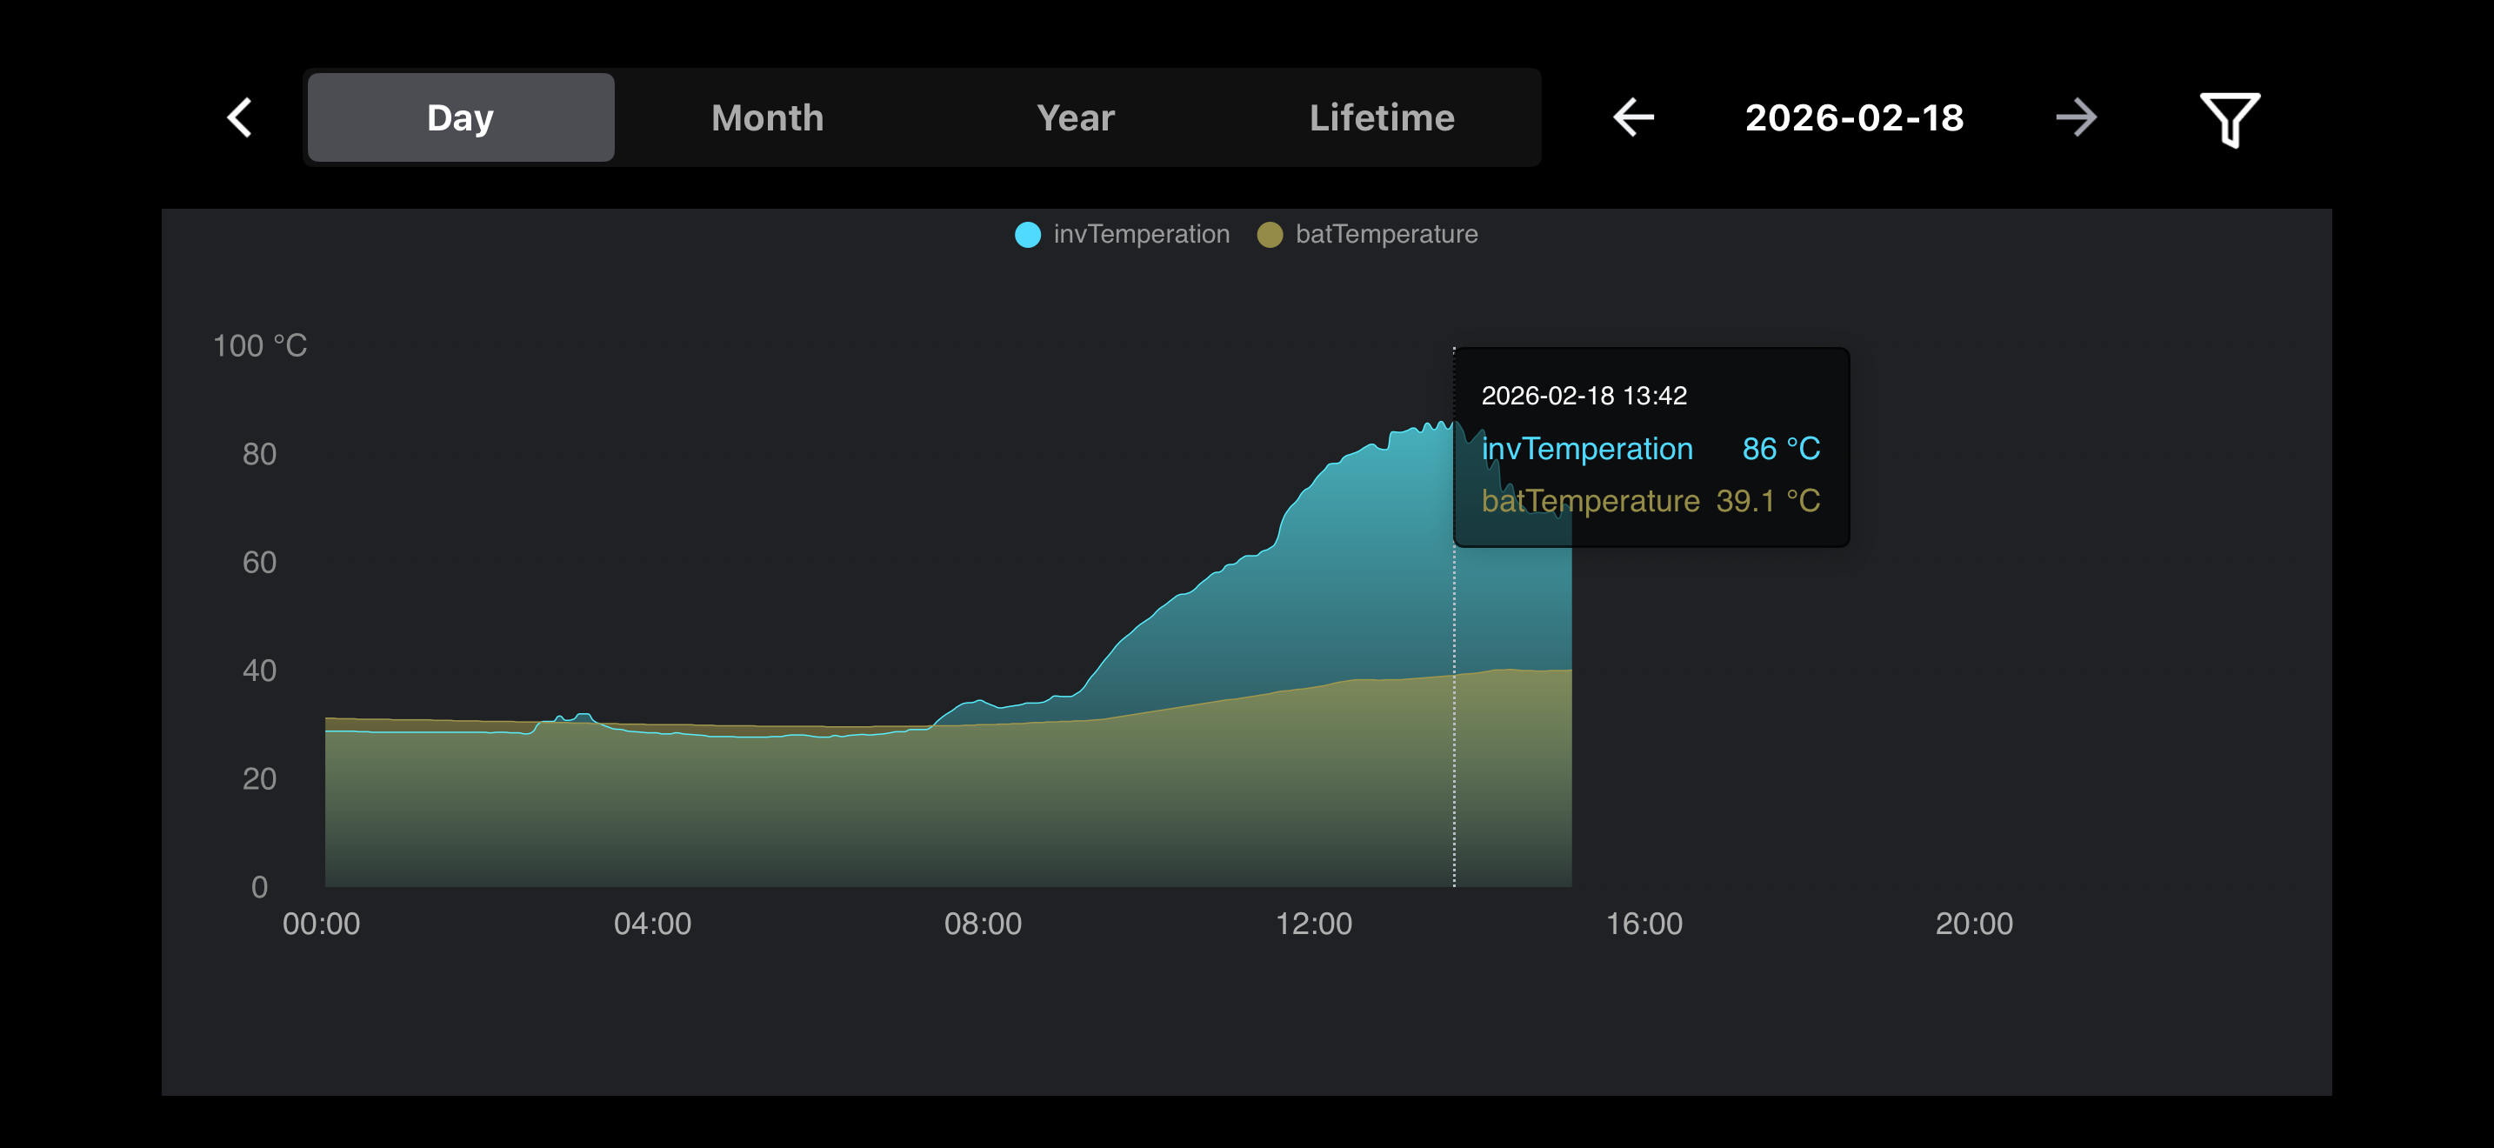
Task: Hide the batTemperature series label
Action: click(1385, 234)
